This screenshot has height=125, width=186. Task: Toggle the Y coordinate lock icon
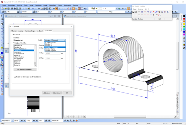coord(19,12)
